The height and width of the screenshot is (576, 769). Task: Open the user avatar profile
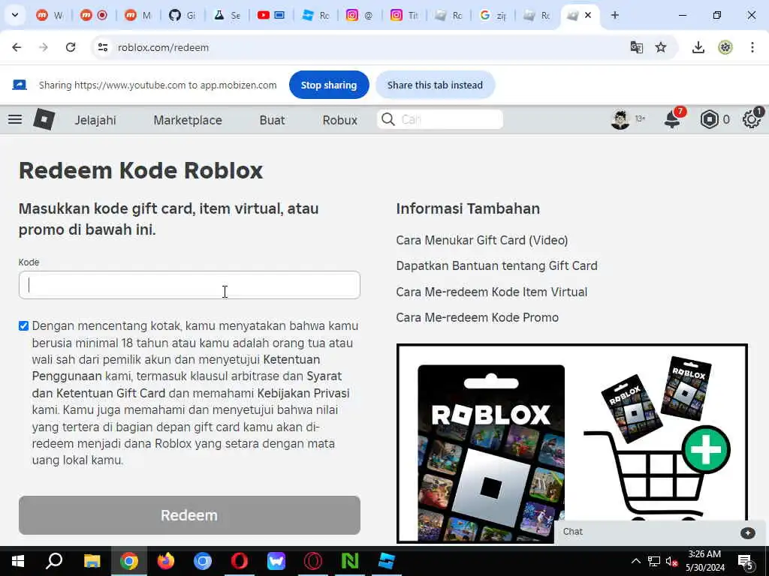point(620,119)
